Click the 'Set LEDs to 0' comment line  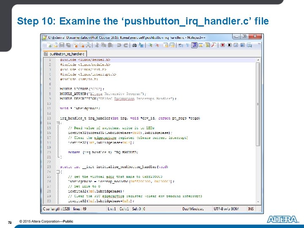point(84,186)
